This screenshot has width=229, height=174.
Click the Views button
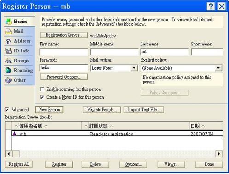[x=171, y=164]
